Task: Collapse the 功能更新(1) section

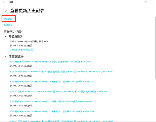Action: click(6, 37)
